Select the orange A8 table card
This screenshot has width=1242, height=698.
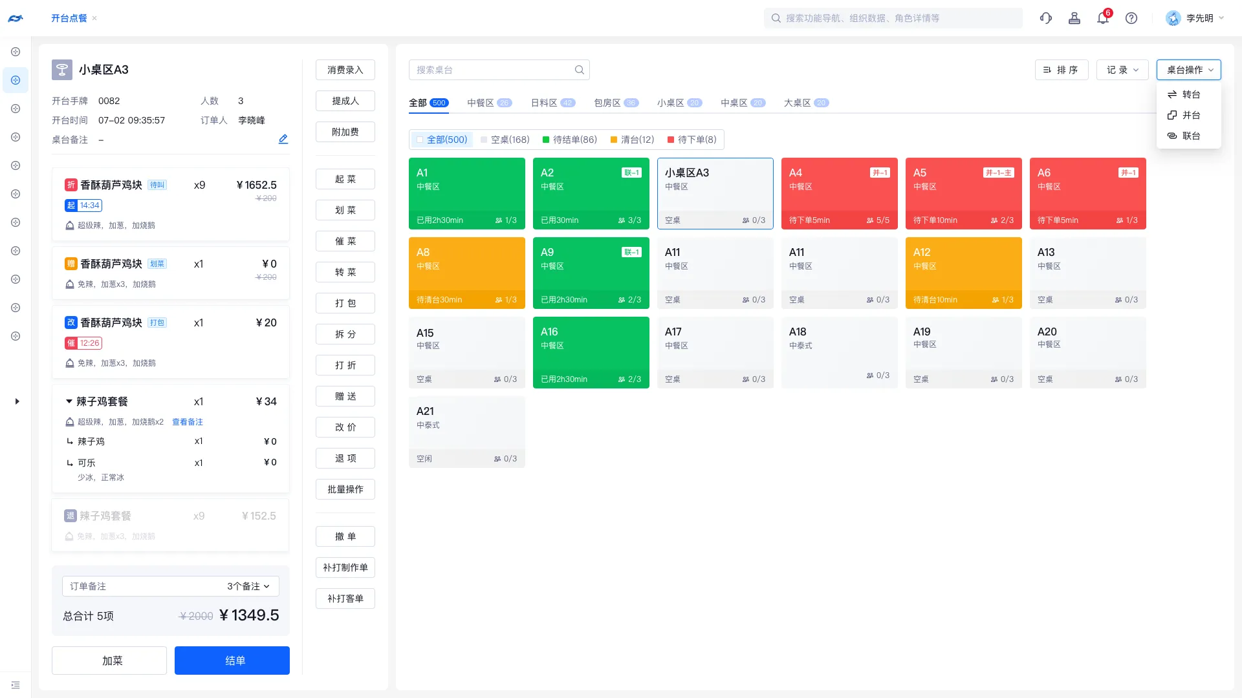click(x=466, y=273)
